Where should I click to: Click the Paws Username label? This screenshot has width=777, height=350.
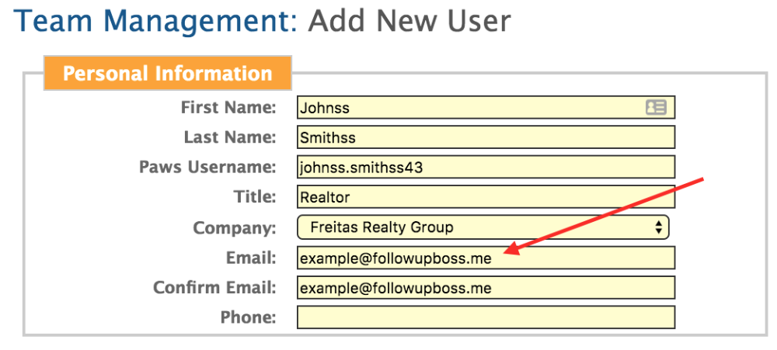tap(207, 168)
